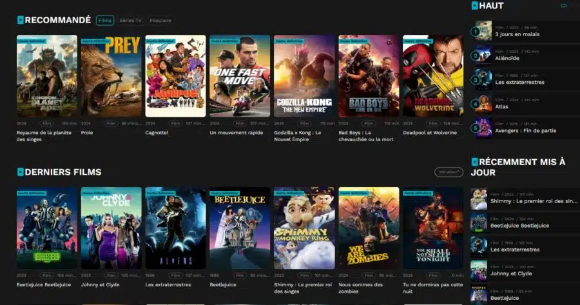Open the One Fast Move poster
The height and width of the screenshot is (305, 580).
240,76
